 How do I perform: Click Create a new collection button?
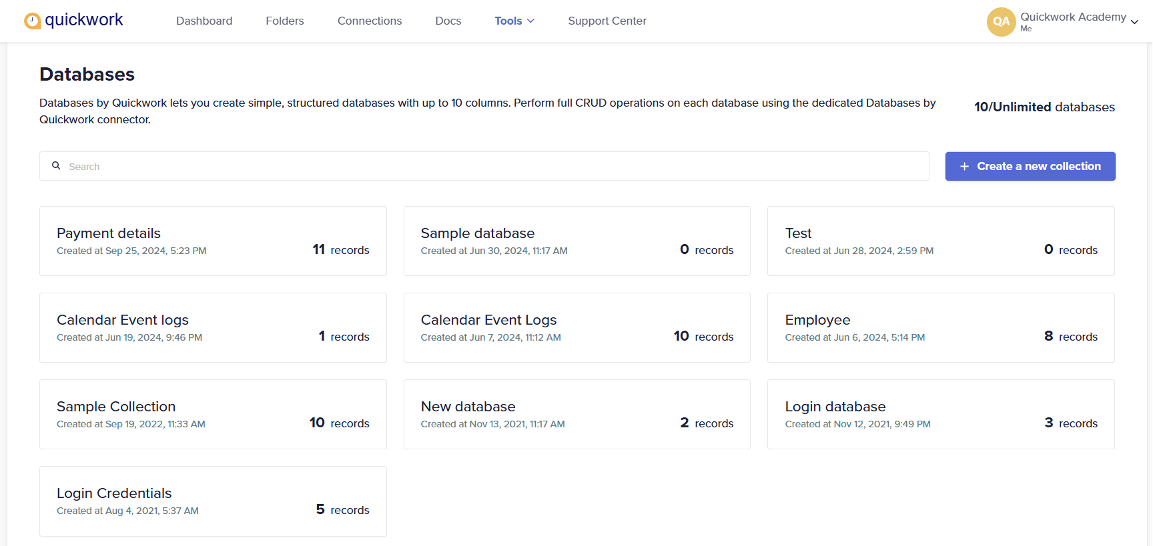tap(1030, 166)
